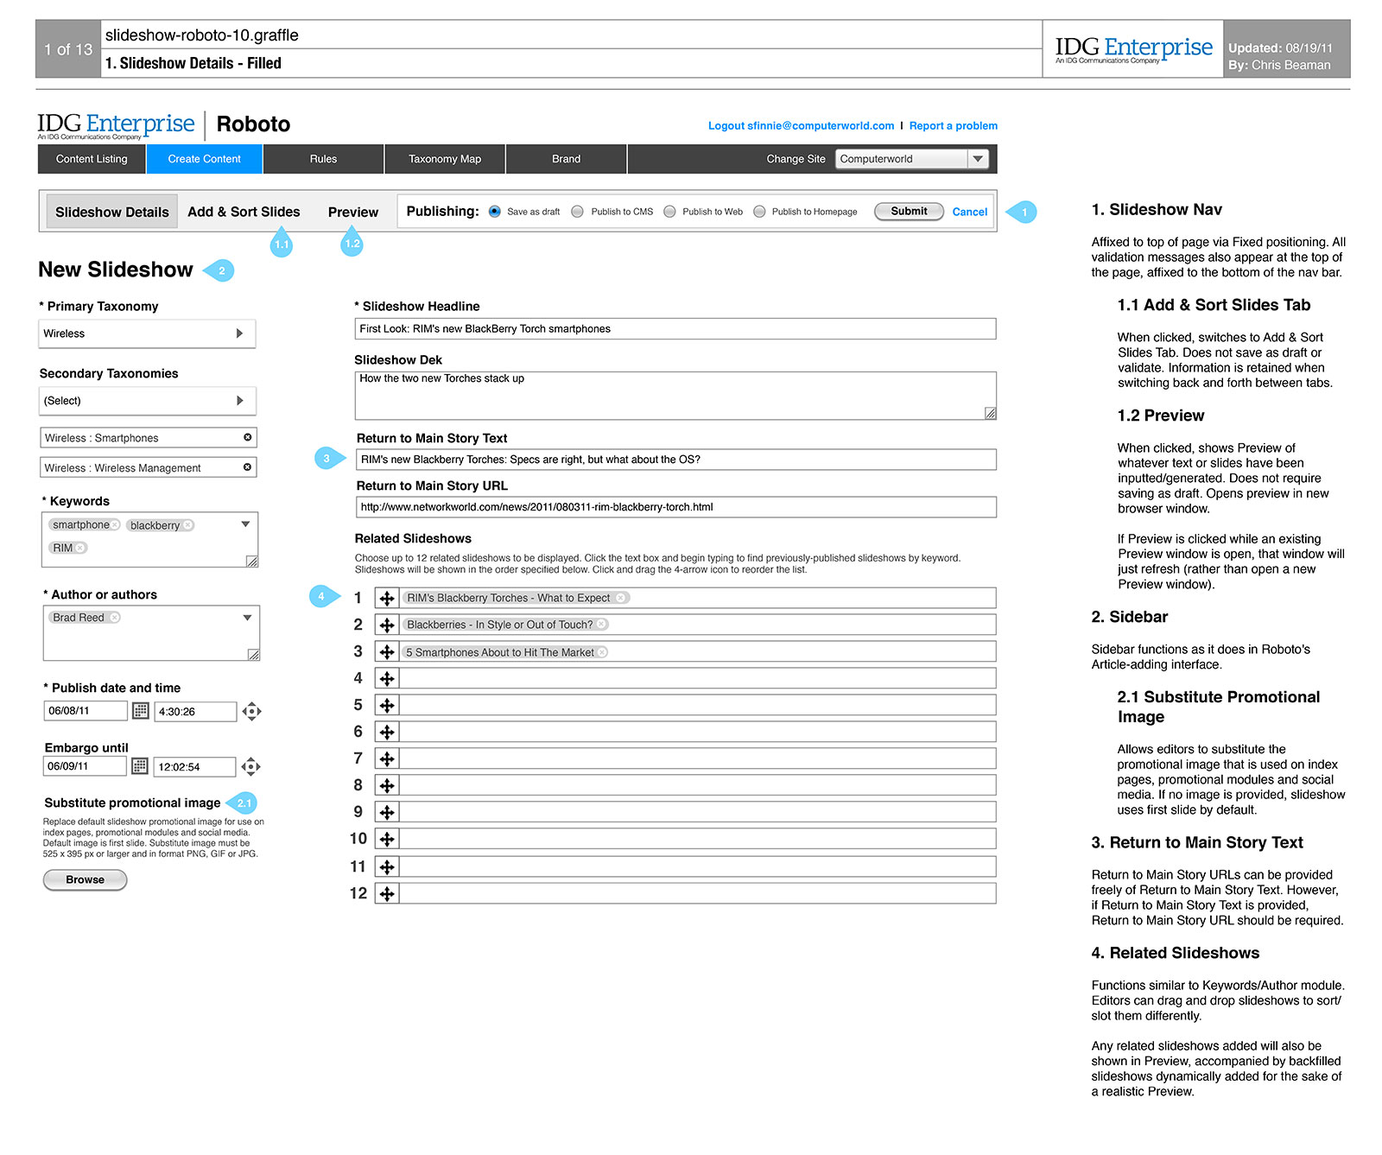Click resize grip of Slideshow Dek textarea
Image resolution: width=1382 pixels, height=1155 pixels.
pos(990,413)
